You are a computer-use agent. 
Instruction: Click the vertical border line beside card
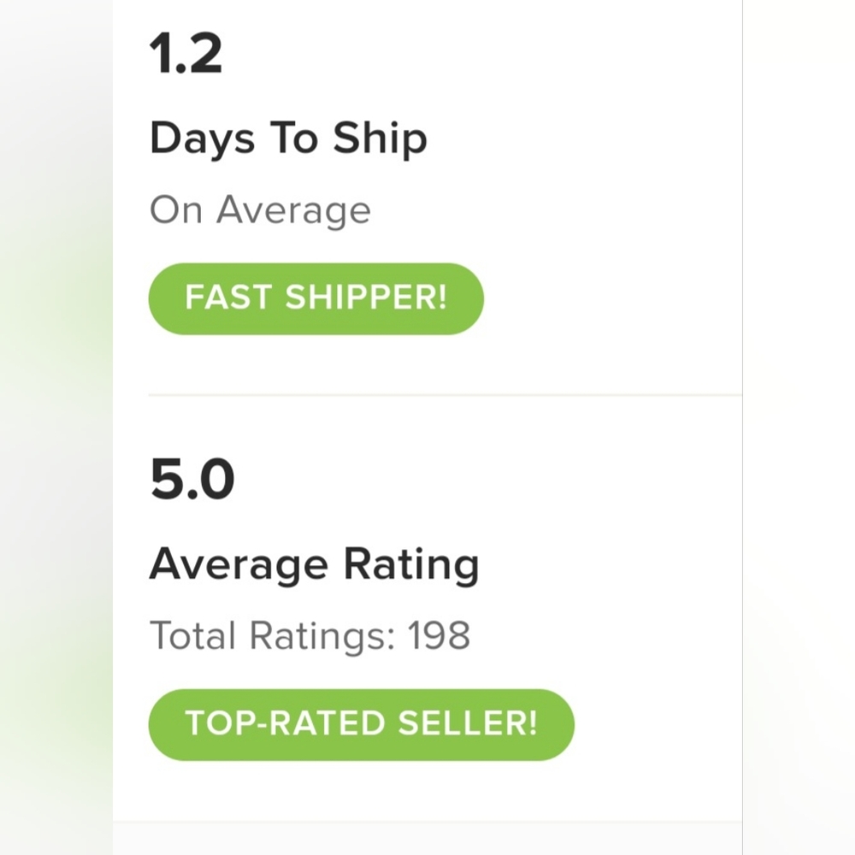point(741,427)
